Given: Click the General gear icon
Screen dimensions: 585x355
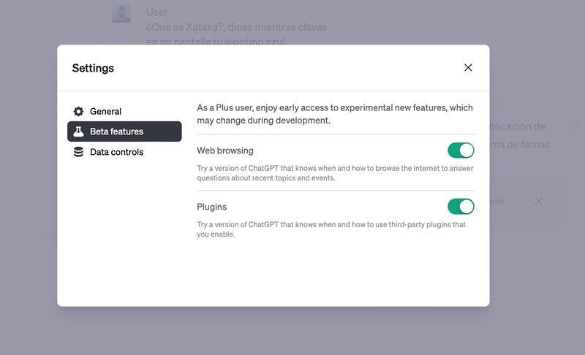Looking at the screenshot, I should [78, 112].
